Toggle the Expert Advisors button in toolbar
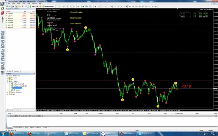The image size is (218, 136). point(48,6)
